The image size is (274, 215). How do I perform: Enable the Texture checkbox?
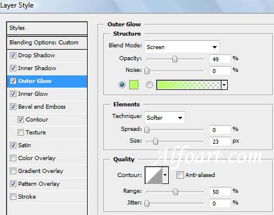[20, 132]
